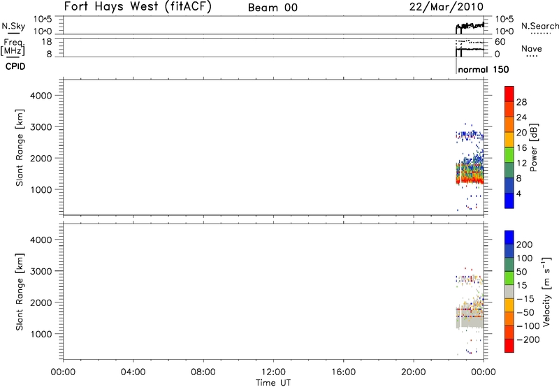Pick the yellow 16 dB power swatch
559x387 pixels.
pos(509,139)
